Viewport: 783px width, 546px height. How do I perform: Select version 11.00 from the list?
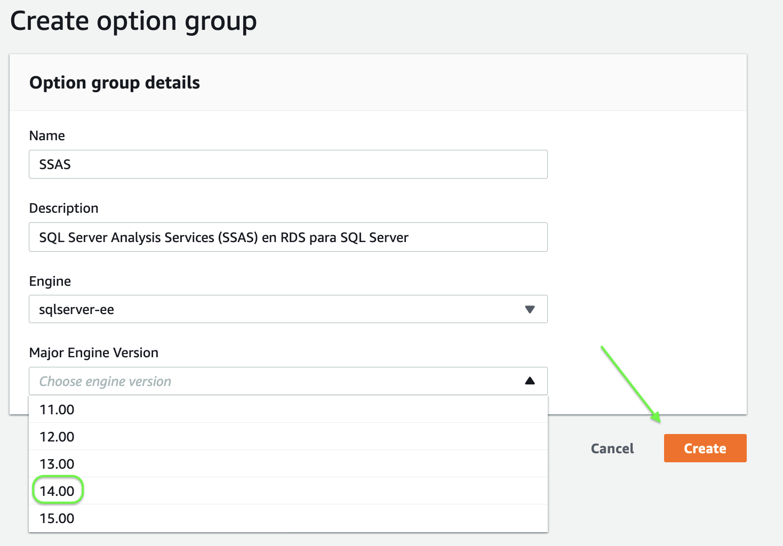pyautogui.click(x=288, y=409)
